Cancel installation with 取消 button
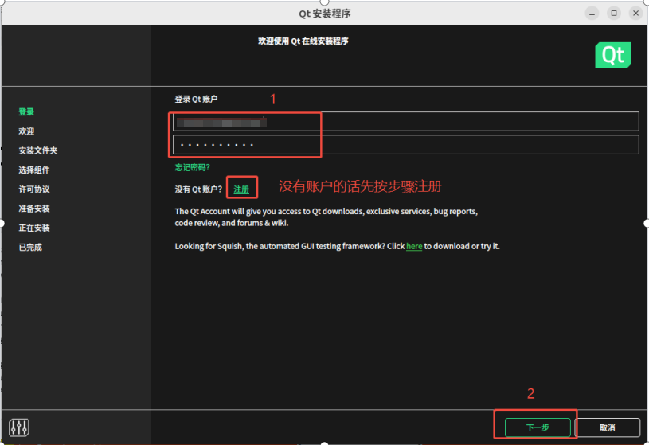 (608, 427)
